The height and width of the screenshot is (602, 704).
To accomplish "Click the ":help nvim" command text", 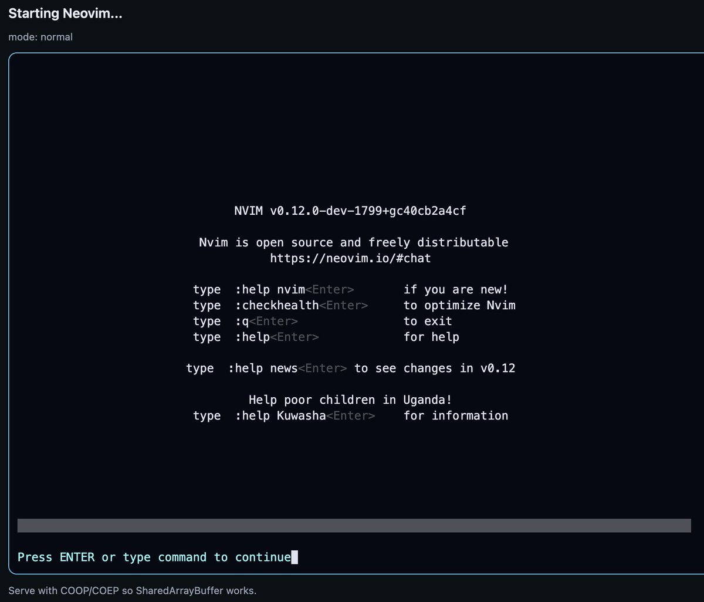I will [270, 290].
